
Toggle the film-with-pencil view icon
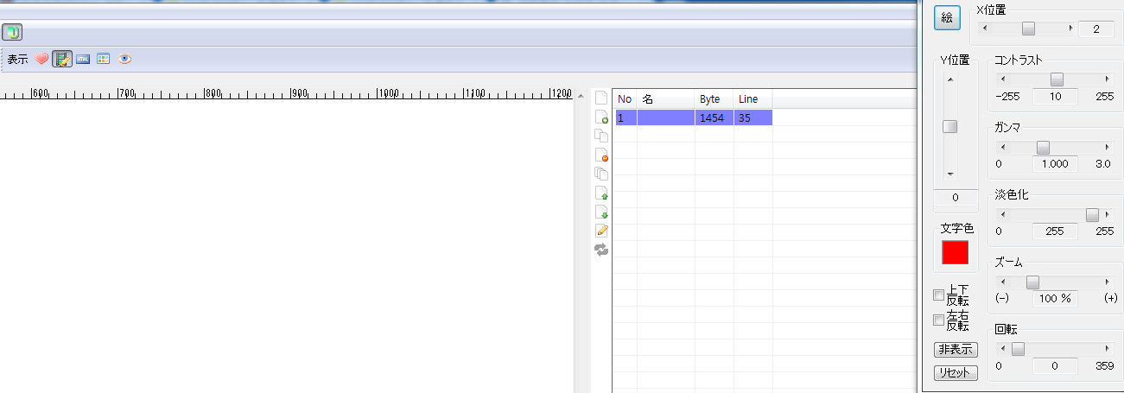pos(62,60)
